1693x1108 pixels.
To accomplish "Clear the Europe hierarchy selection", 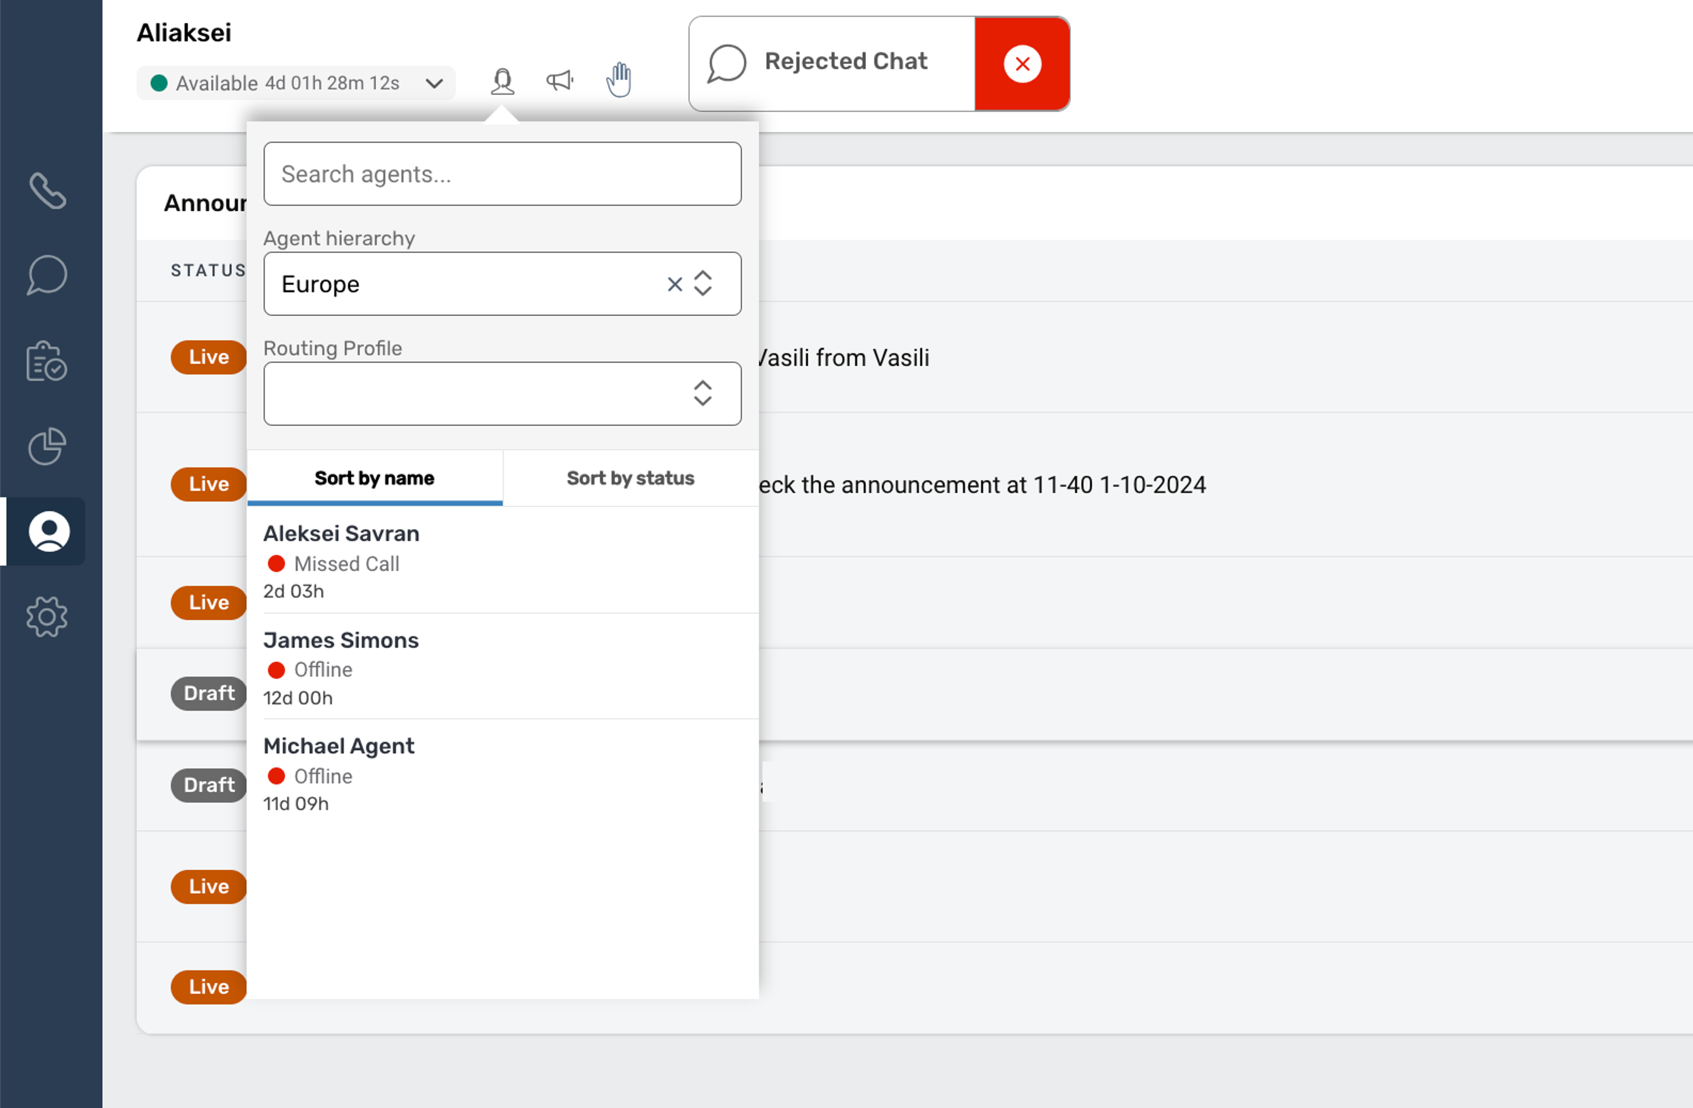I will (674, 285).
